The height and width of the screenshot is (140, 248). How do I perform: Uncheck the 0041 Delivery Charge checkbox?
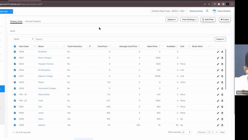point(15,76)
